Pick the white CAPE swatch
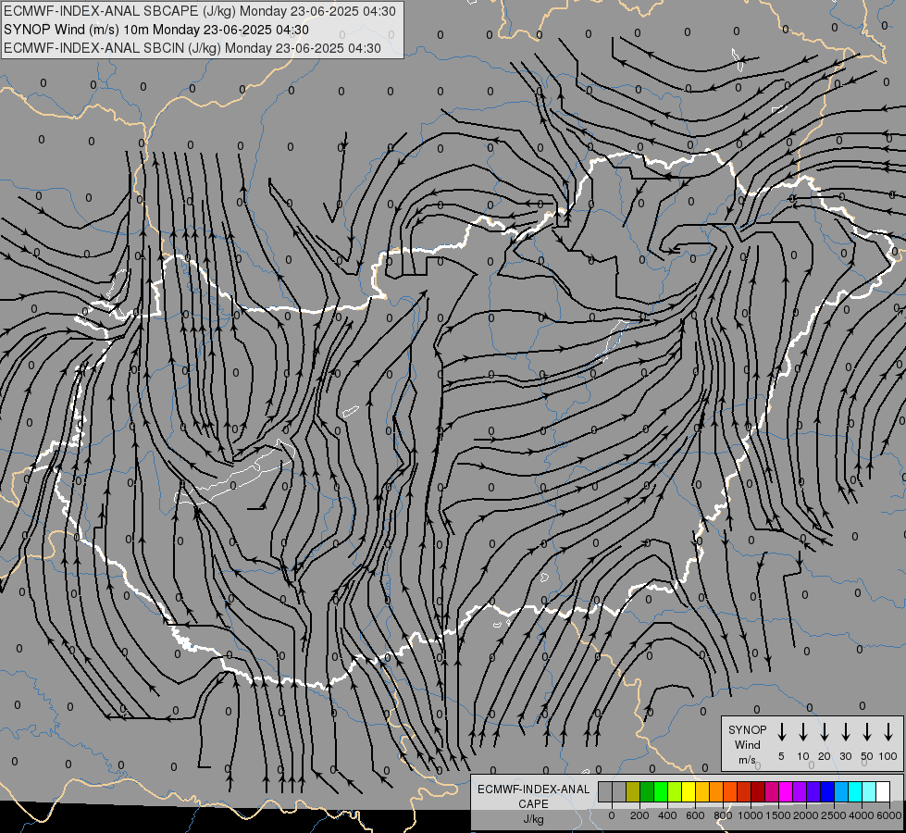The image size is (906, 833). [884, 792]
